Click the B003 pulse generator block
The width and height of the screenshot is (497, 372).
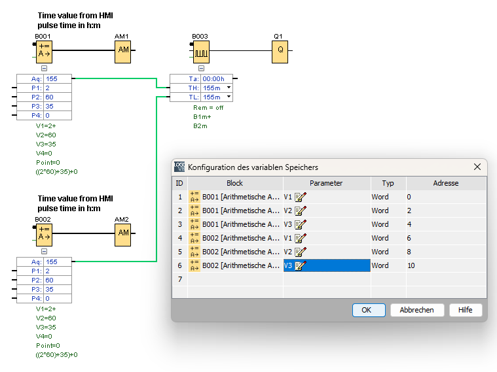[x=200, y=50]
